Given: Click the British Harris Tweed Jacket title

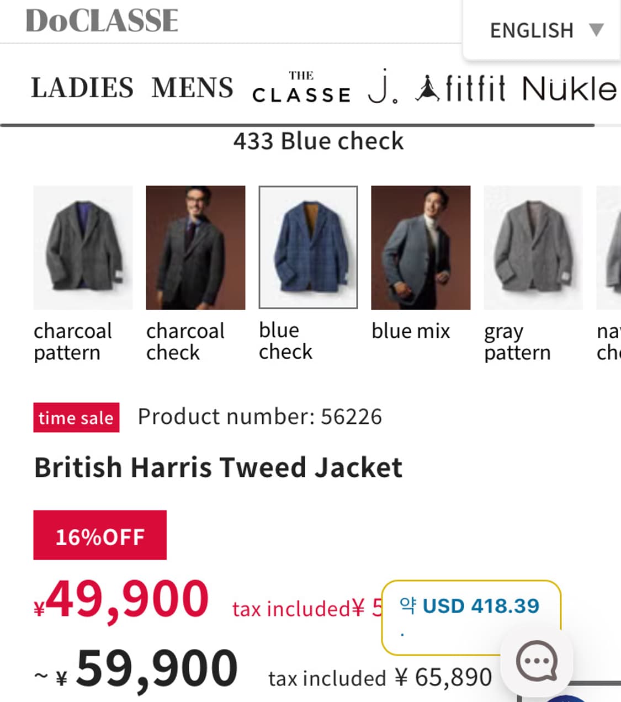Looking at the screenshot, I should pyautogui.click(x=218, y=467).
